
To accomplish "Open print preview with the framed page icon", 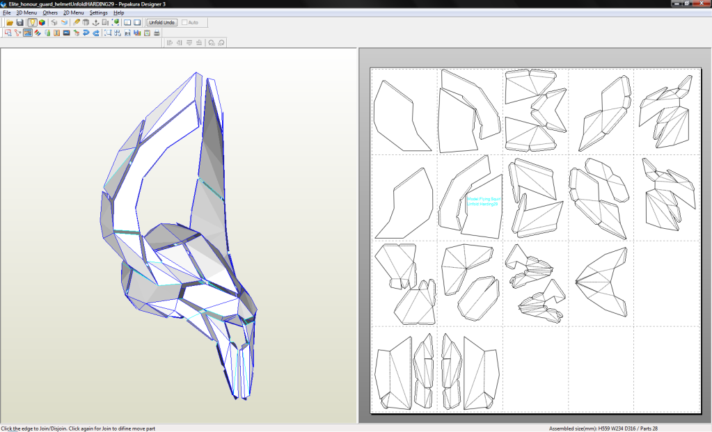I will [x=147, y=33].
